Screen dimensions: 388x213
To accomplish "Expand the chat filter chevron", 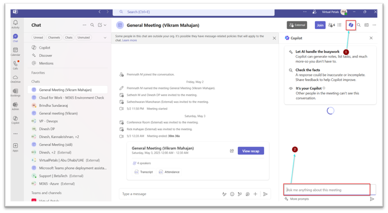I will [105, 38].
